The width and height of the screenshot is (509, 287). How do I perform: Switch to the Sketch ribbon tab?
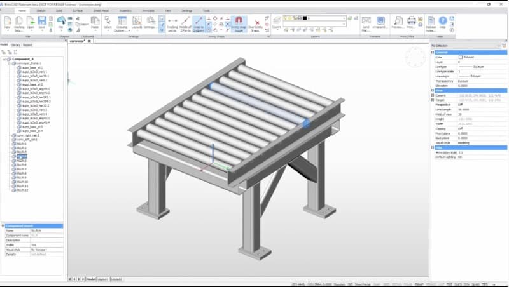(41, 11)
